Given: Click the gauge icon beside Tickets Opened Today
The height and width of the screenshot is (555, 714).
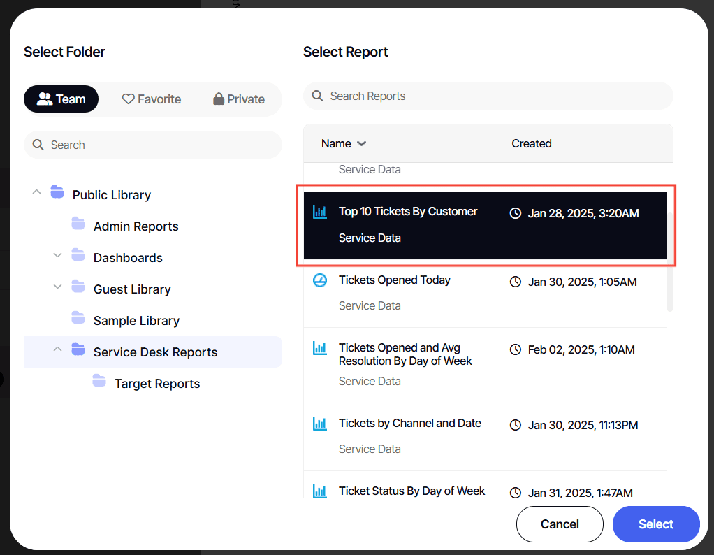Looking at the screenshot, I should [319, 280].
